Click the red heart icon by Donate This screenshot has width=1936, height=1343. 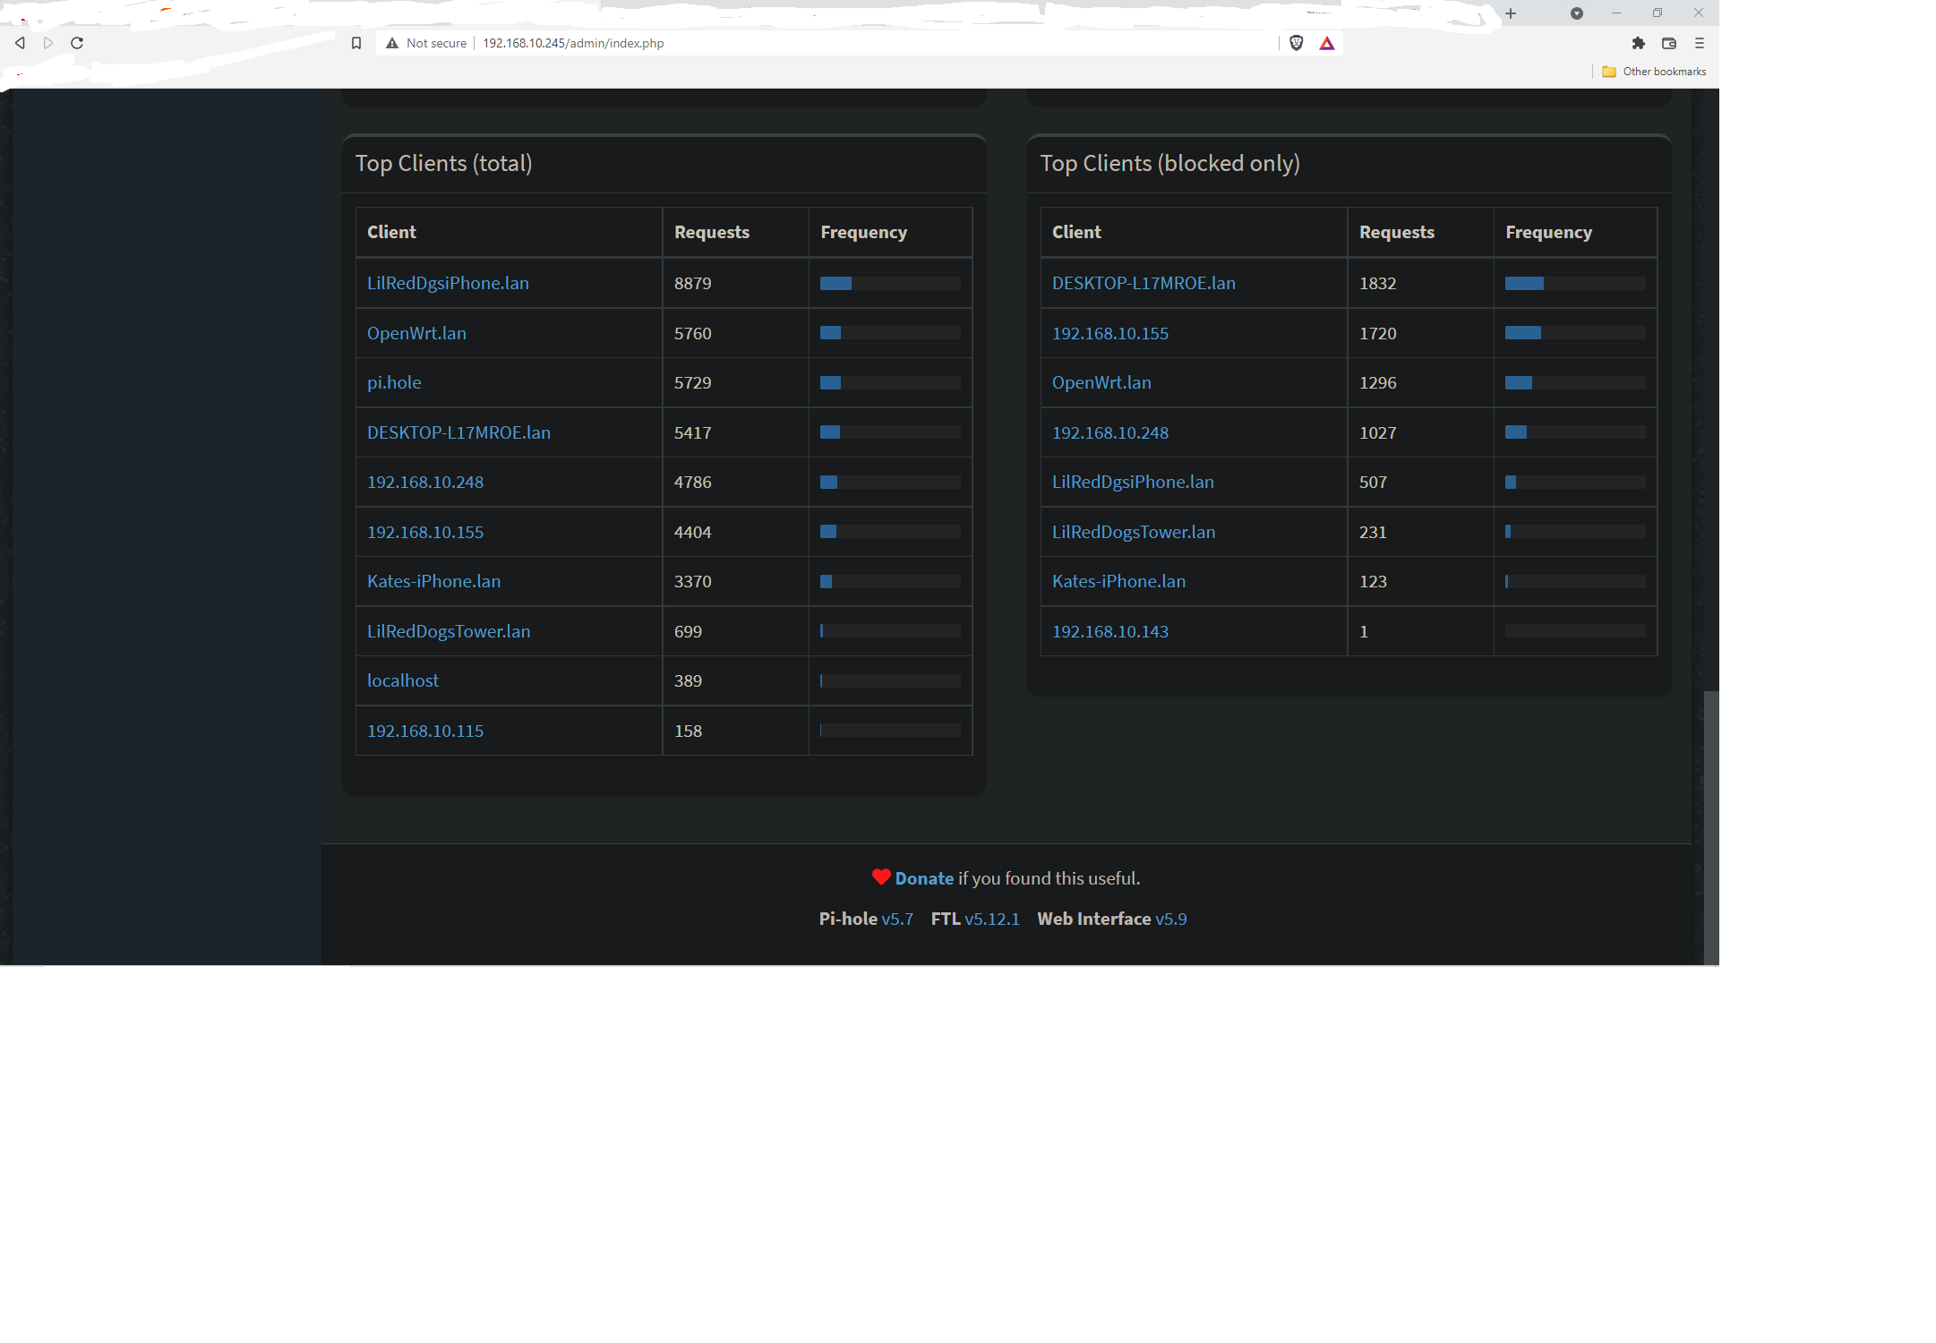click(881, 877)
